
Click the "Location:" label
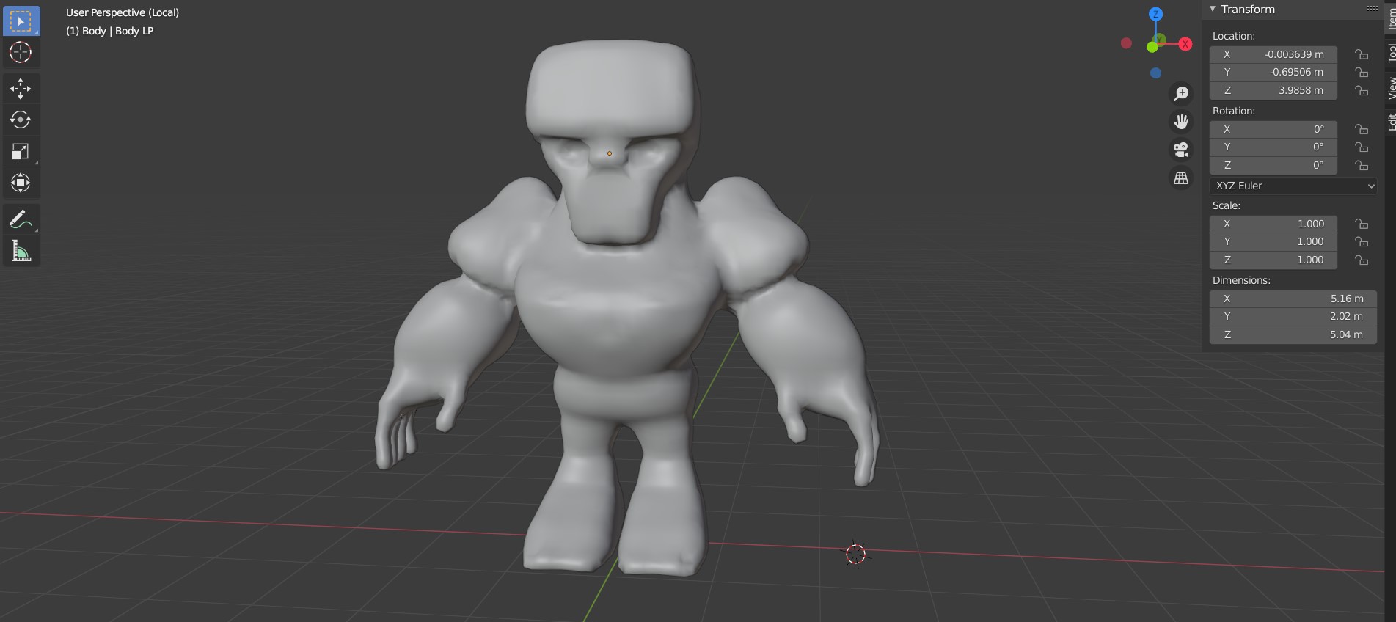pos(1234,36)
